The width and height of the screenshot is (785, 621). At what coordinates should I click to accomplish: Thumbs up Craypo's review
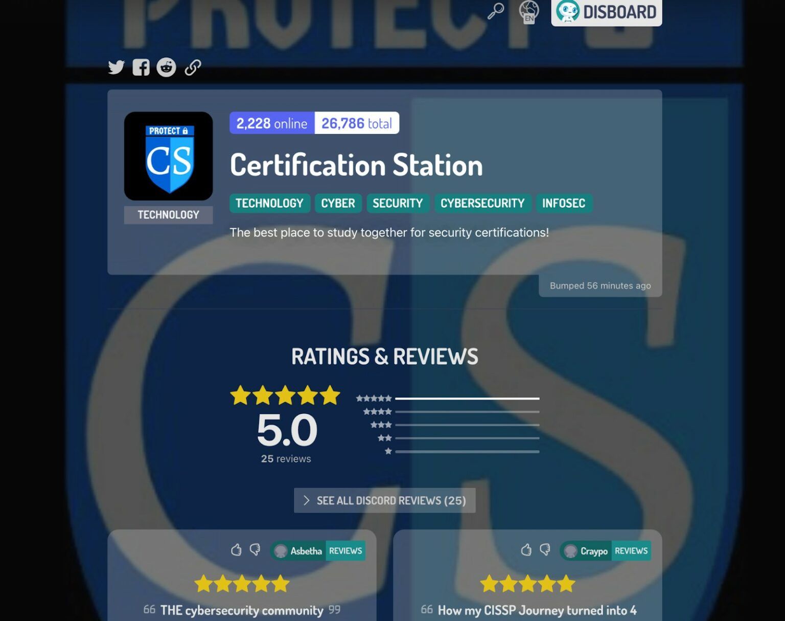click(526, 550)
